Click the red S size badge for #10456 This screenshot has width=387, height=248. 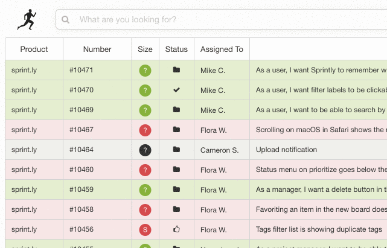point(145,229)
